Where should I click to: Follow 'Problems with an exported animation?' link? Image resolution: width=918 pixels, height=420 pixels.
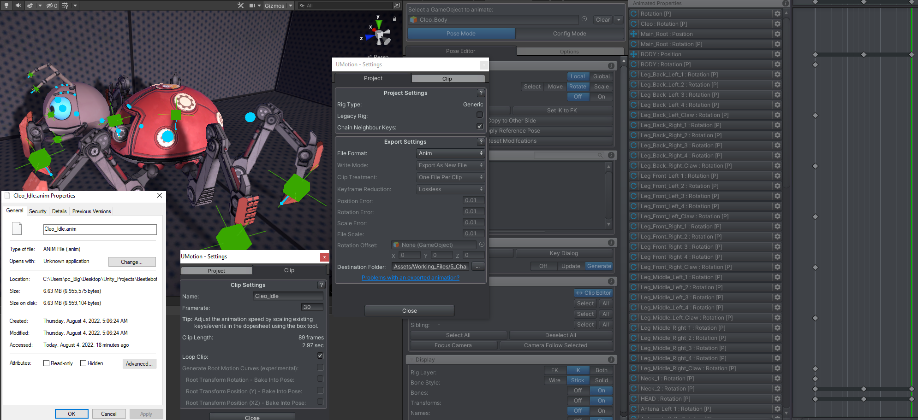(411, 278)
